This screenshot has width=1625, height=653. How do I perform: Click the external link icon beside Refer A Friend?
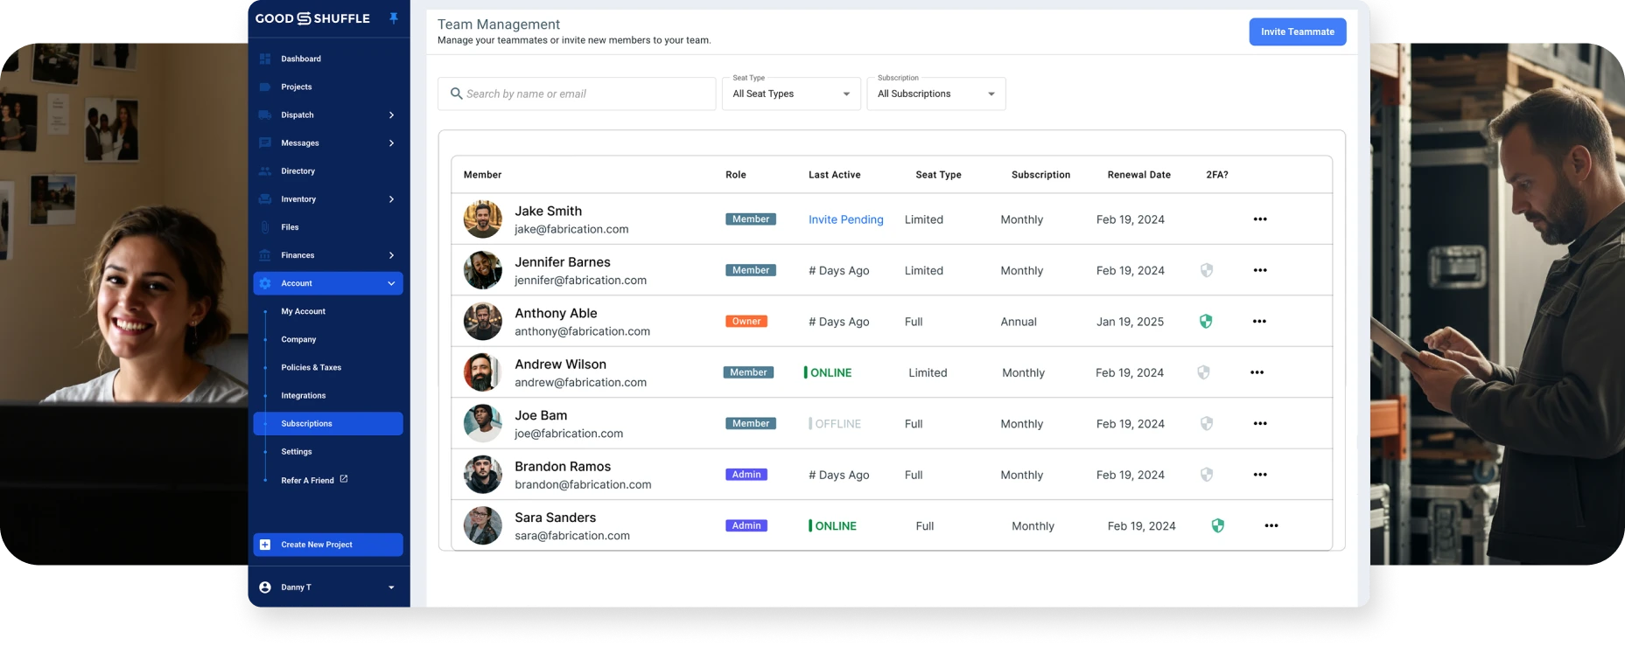pos(344,479)
